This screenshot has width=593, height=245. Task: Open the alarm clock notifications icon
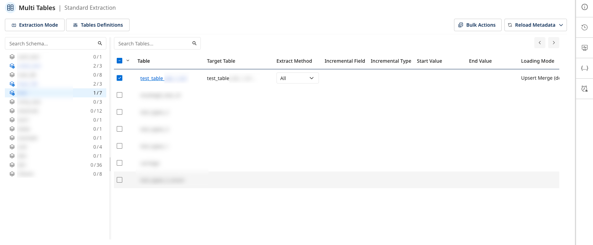click(x=585, y=89)
